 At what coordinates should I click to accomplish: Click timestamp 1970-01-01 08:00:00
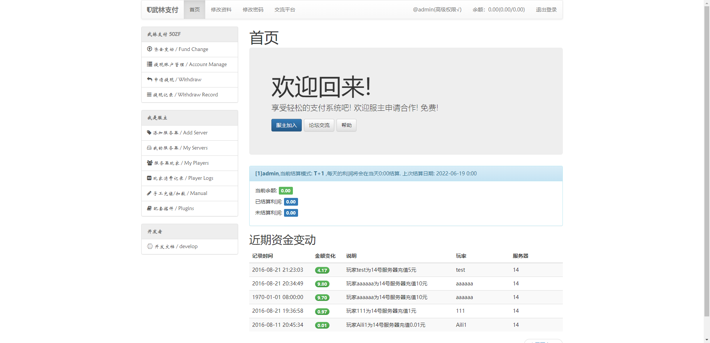278,297
